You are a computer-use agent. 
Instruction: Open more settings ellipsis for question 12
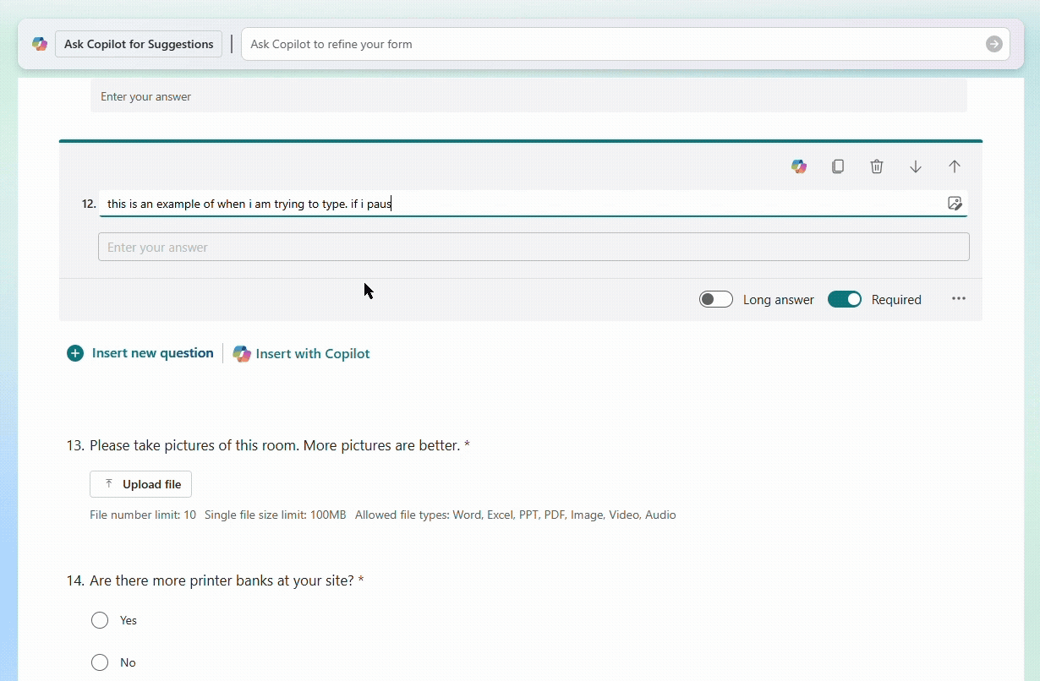pos(959,298)
